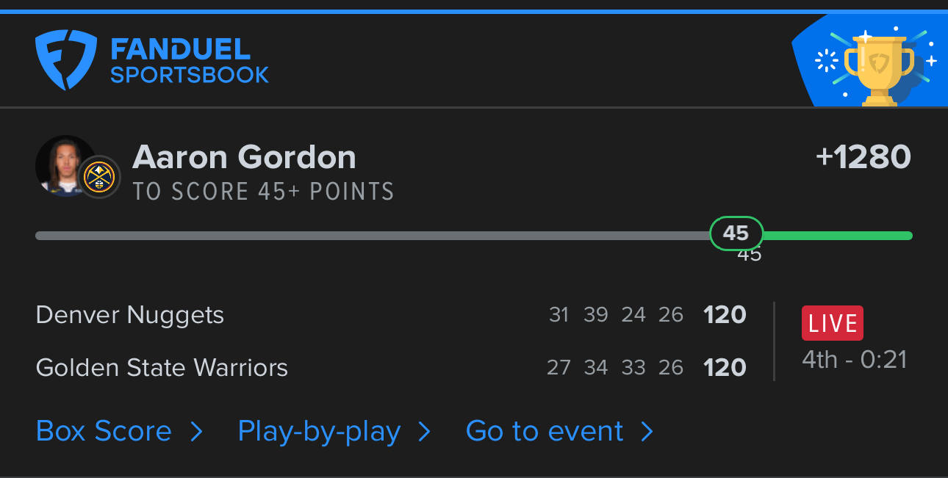This screenshot has height=478, width=948.
Task: Click the 4th - 0:21 game clock
Action: click(x=854, y=360)
